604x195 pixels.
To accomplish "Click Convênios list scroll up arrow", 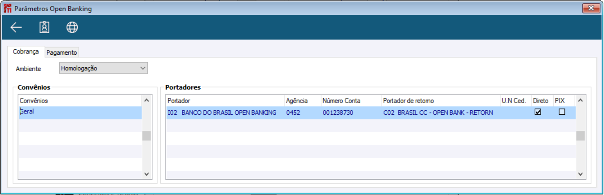I will pyautogui.click(x=146, y=100).
